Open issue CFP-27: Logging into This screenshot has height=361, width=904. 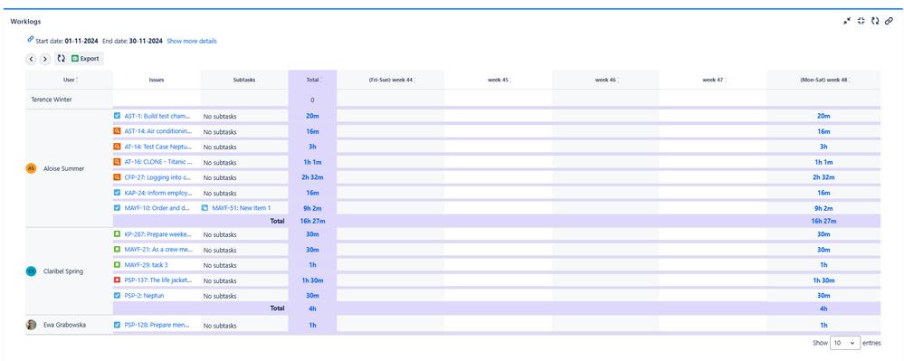(x=157, y=177)
